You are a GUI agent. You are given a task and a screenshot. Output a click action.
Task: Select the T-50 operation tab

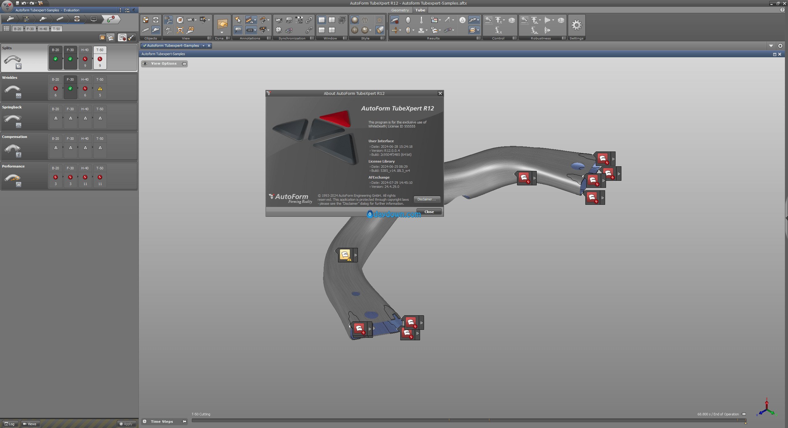[56, 29]
